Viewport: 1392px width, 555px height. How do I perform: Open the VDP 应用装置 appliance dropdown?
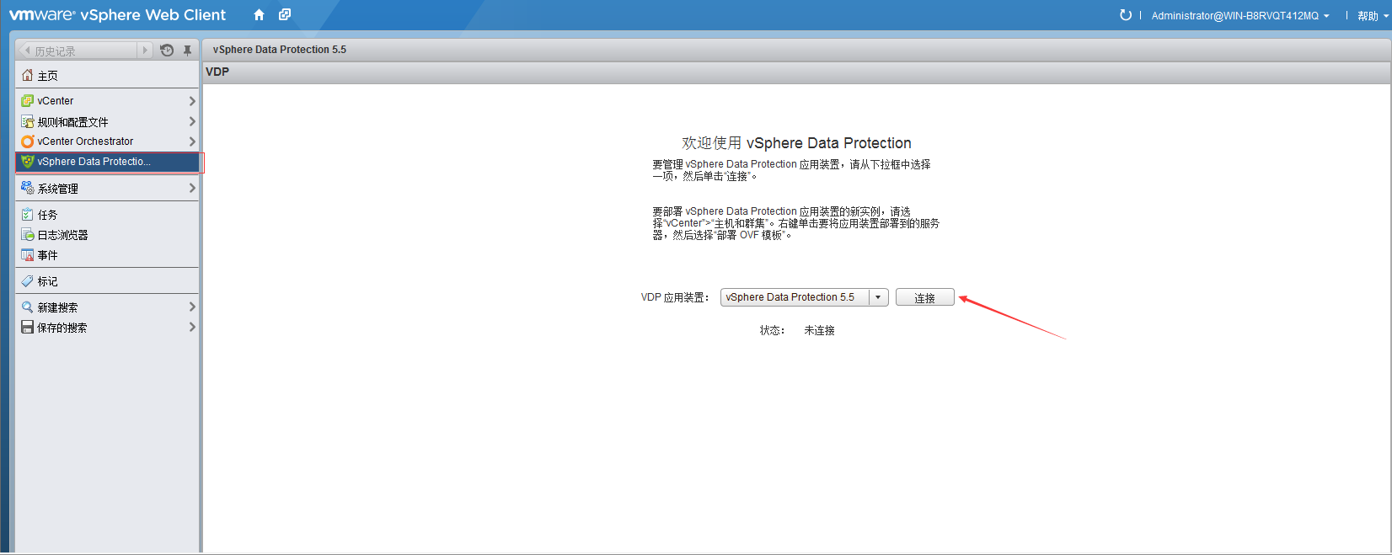(804, 297)
